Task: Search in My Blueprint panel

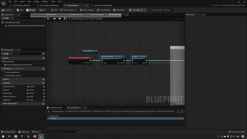Action: click(x=26, y=54)
